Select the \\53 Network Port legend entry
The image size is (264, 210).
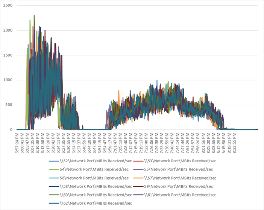pyautogui.click(x=175, y=161)
